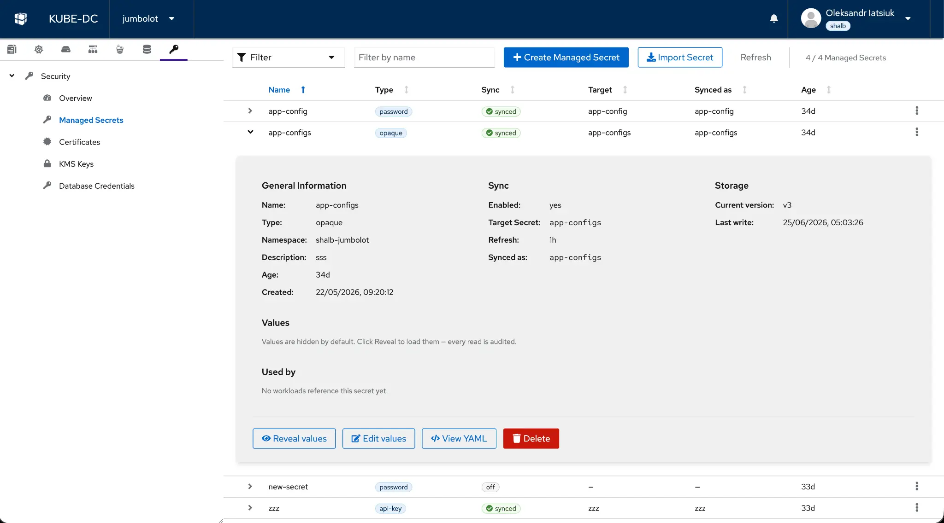This screenshot has height=523, width=944.
Task: Click the off sync badge for new-secret
Action: 490,487
